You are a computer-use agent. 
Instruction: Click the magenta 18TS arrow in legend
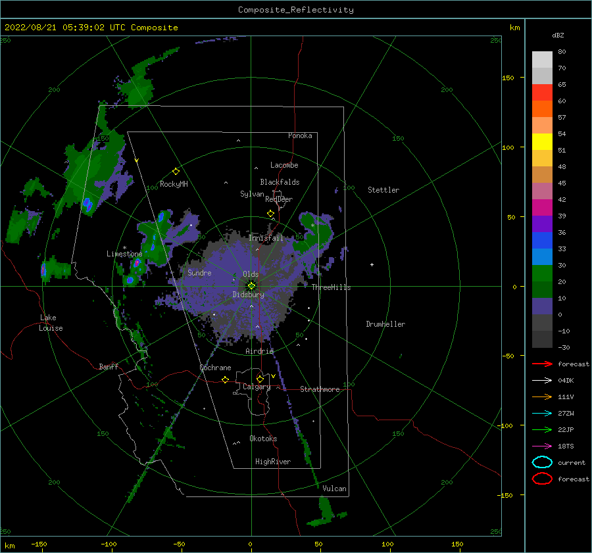tap(542, 446)
